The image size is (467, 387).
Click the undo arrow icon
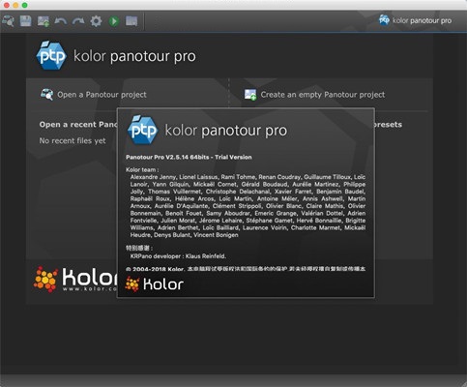click(61, 21)
